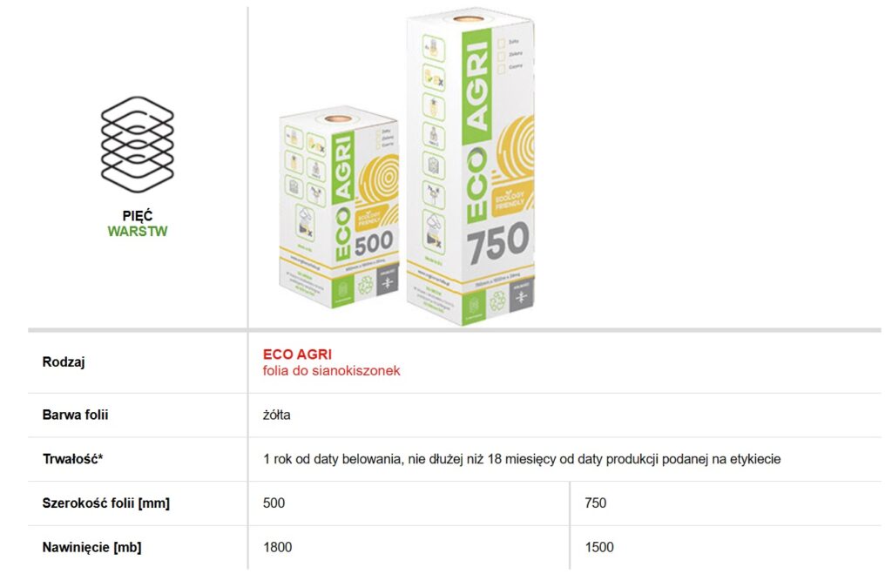Click the 750 value in the film width row

click(596, 503)
